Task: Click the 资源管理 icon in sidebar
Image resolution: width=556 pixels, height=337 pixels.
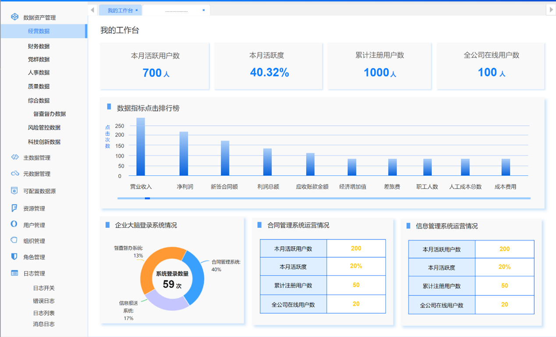Action: 14,208
